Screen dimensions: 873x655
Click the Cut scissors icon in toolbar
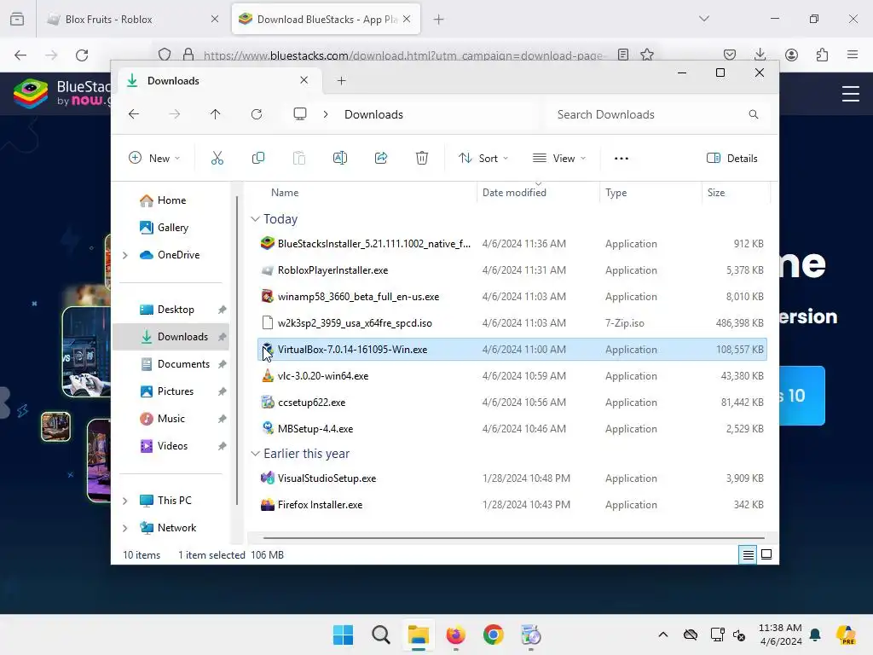[217, 158]
